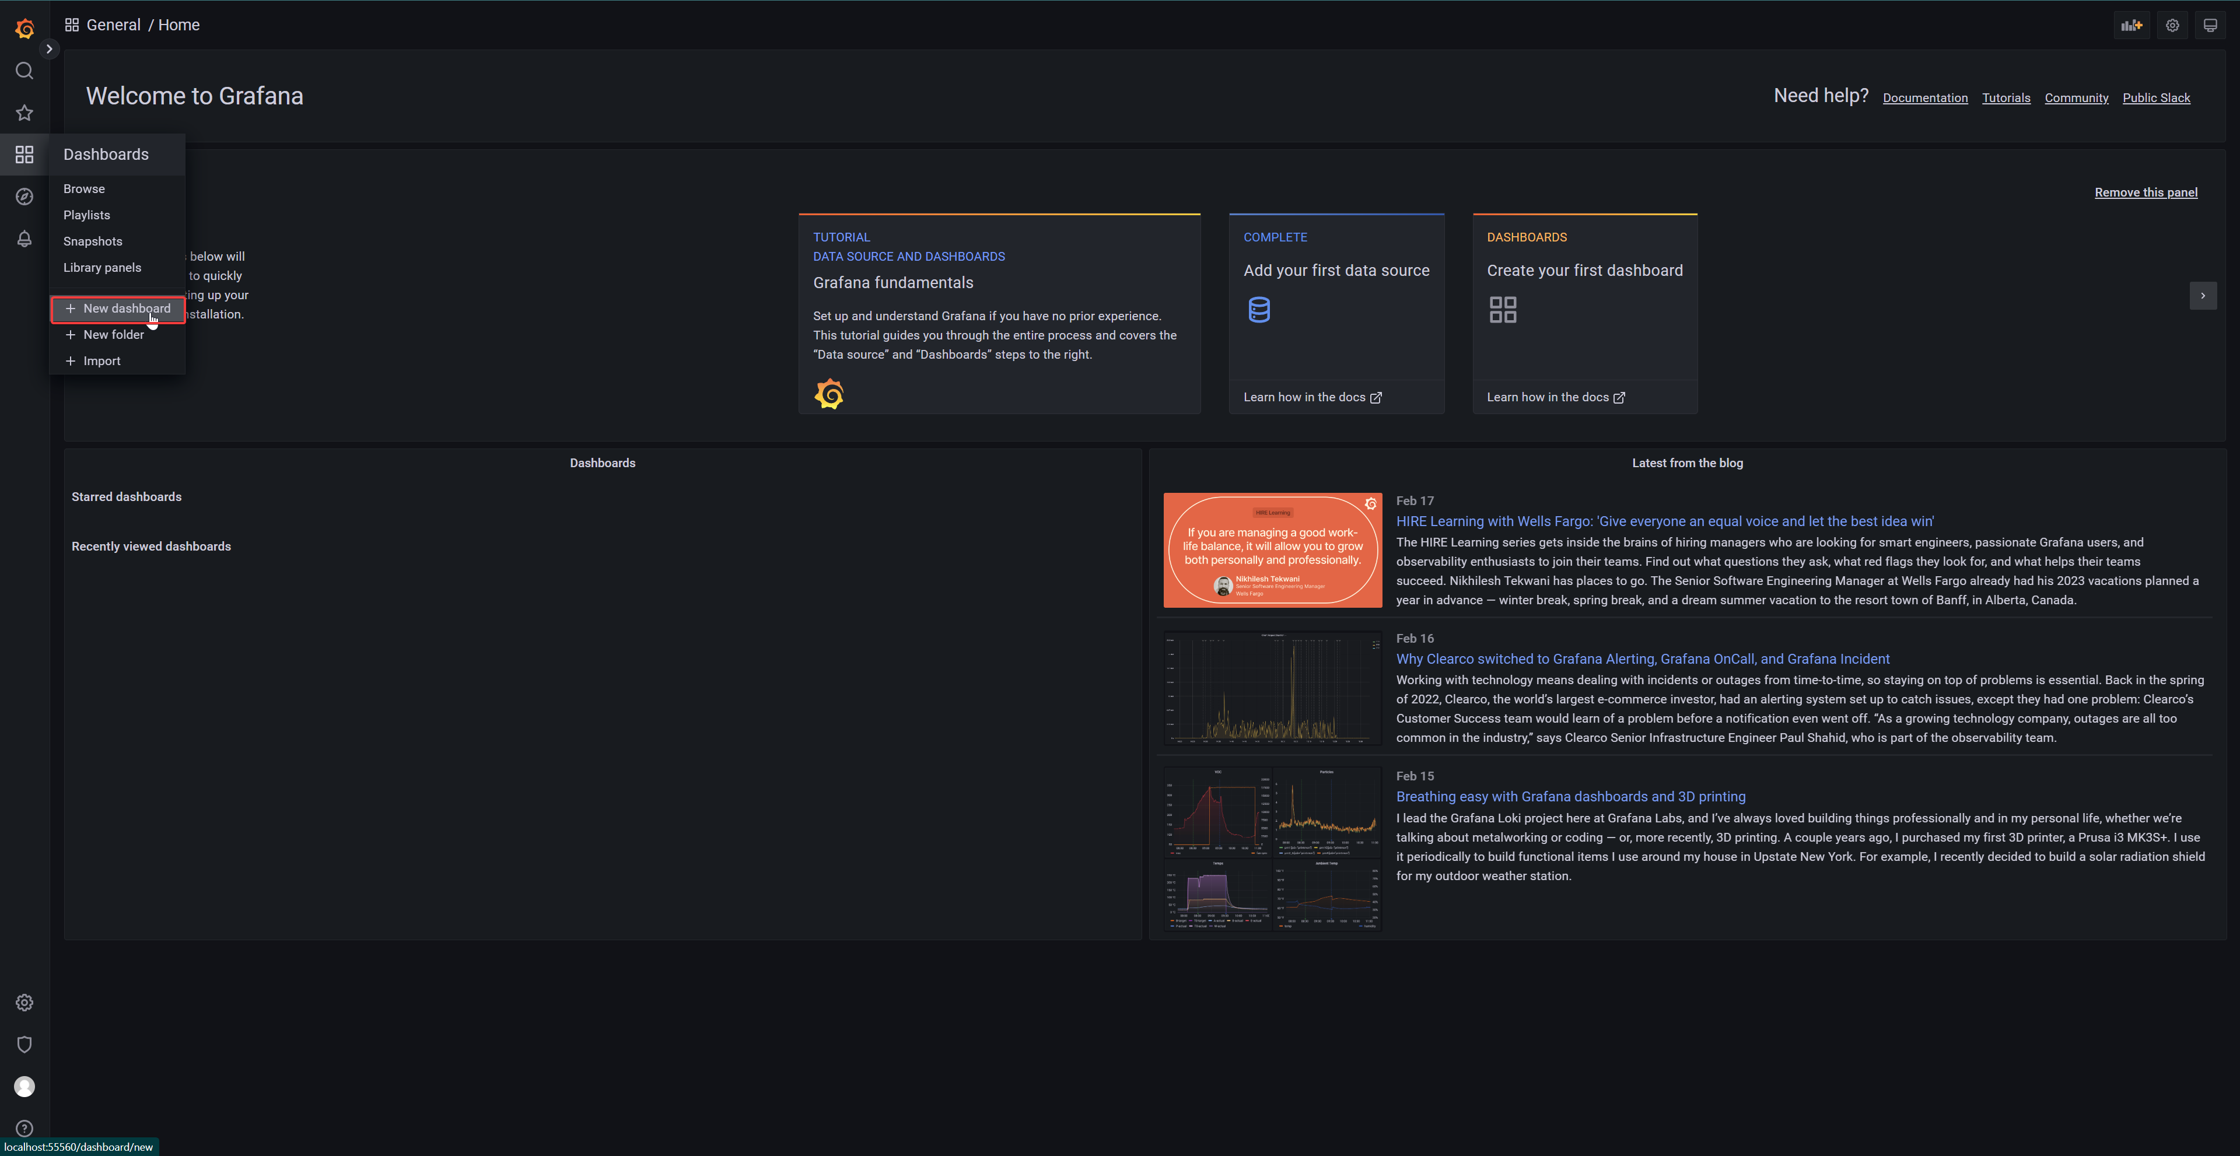Viewport: 2240px width, 1156px height.
Task: Click the Add panel icon in the top bar
Action: [x=2131, y=25]
